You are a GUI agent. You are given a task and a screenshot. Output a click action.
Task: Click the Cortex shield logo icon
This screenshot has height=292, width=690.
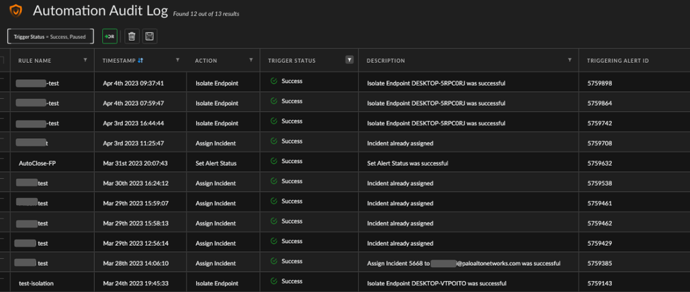pos(15,11)
